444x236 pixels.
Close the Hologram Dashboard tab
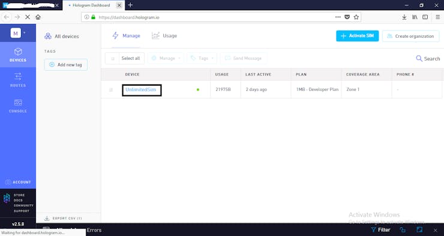point(119,5)
